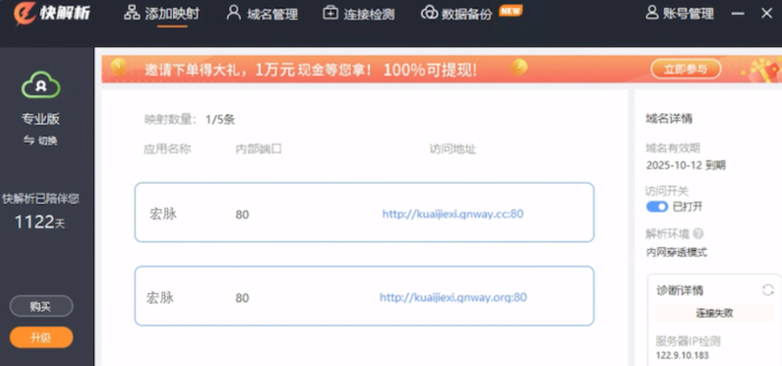Image resolution: width=782 pixels, height=366 pixels.
Task: Select the 宏脉 mapping card for qnway.org
Action: click(364, 296)
